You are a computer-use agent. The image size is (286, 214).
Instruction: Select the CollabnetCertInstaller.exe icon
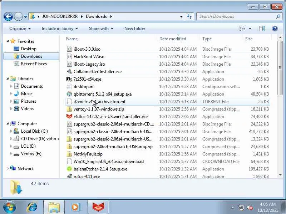69,72
